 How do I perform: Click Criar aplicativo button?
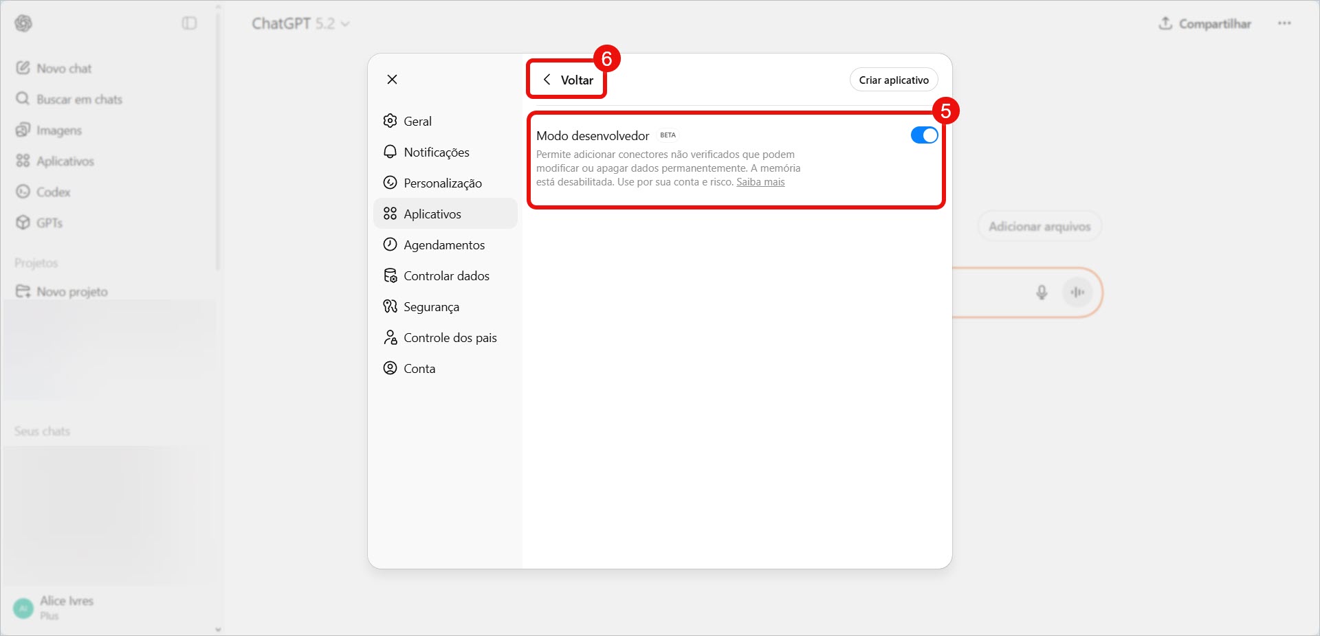coord(893,80)
